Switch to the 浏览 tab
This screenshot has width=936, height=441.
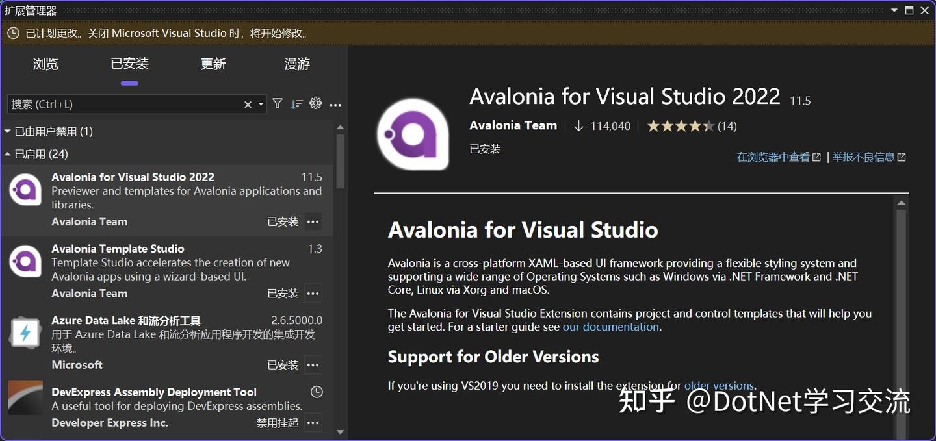45,64
